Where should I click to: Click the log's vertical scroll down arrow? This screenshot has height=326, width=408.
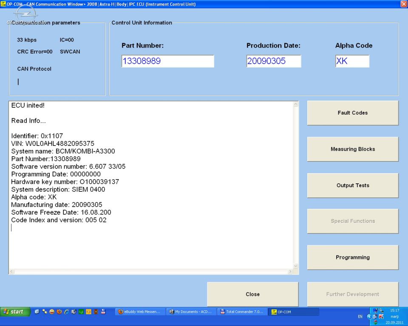[296, 266]
